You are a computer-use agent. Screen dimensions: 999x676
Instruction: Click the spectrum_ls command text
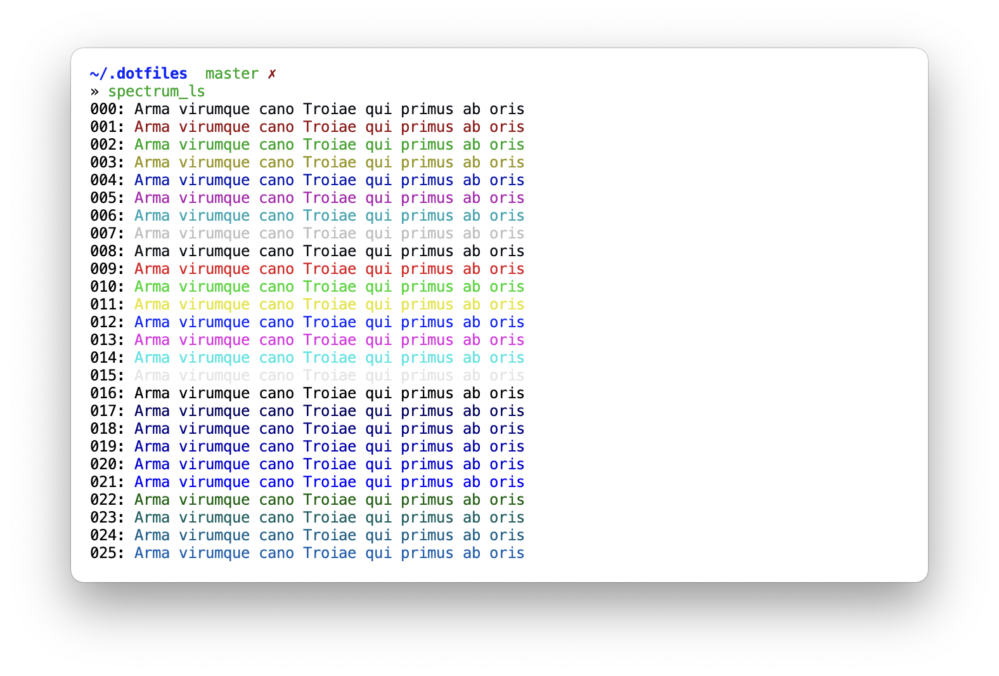click(x=157, y=92)
